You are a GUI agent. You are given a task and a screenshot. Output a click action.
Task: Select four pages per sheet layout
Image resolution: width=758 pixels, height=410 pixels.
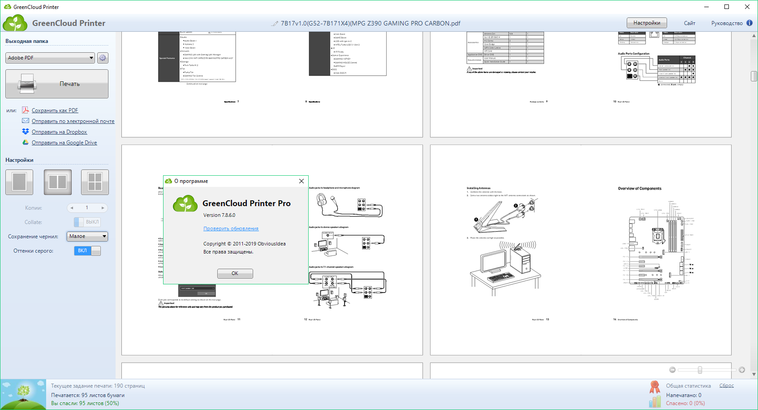95,182
